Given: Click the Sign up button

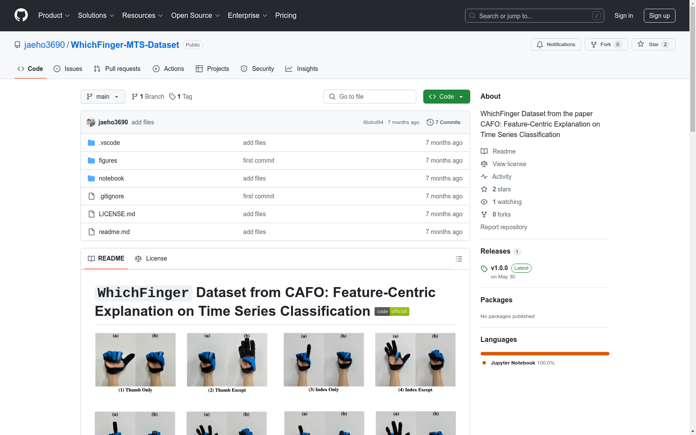Looking at the screenshot, I should coord(659,16).
